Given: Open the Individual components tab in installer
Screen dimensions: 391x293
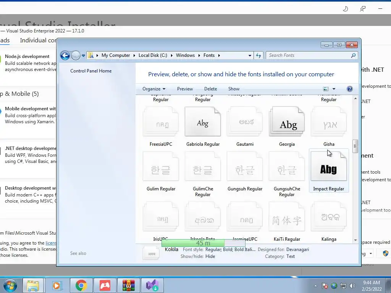Looking at the screenshot, I should (38, 40).
